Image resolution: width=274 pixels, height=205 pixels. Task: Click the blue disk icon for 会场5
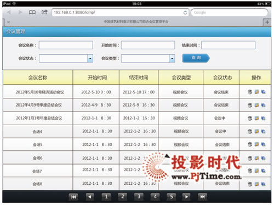(263, 144)
